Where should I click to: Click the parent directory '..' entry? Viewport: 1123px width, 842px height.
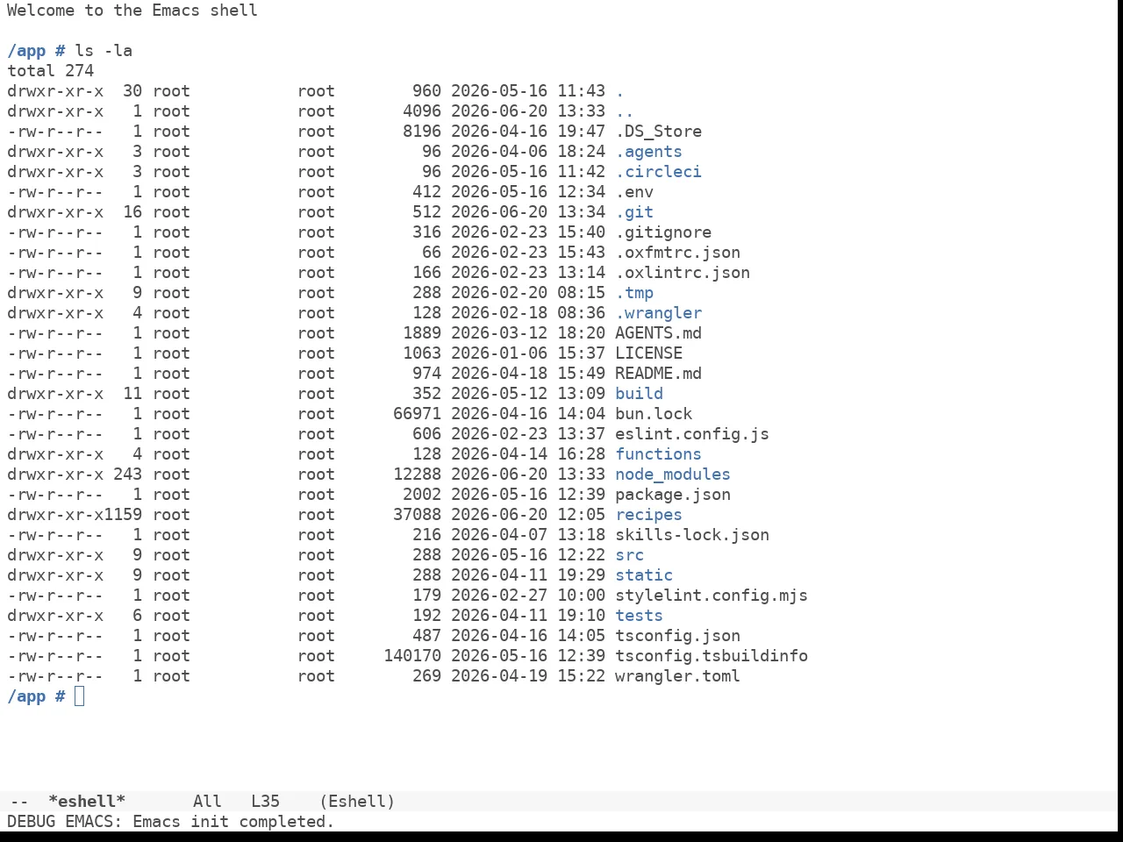coord(625,111)
